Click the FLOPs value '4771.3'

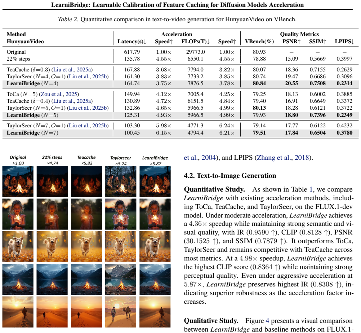click(196, 126)
